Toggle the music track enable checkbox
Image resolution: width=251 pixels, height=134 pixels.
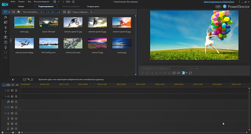(x=12, y=128)
